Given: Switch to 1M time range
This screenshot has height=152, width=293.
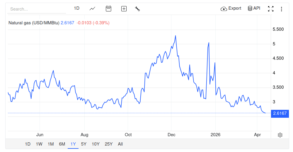Looking at the screenshot, I should 51,144.
